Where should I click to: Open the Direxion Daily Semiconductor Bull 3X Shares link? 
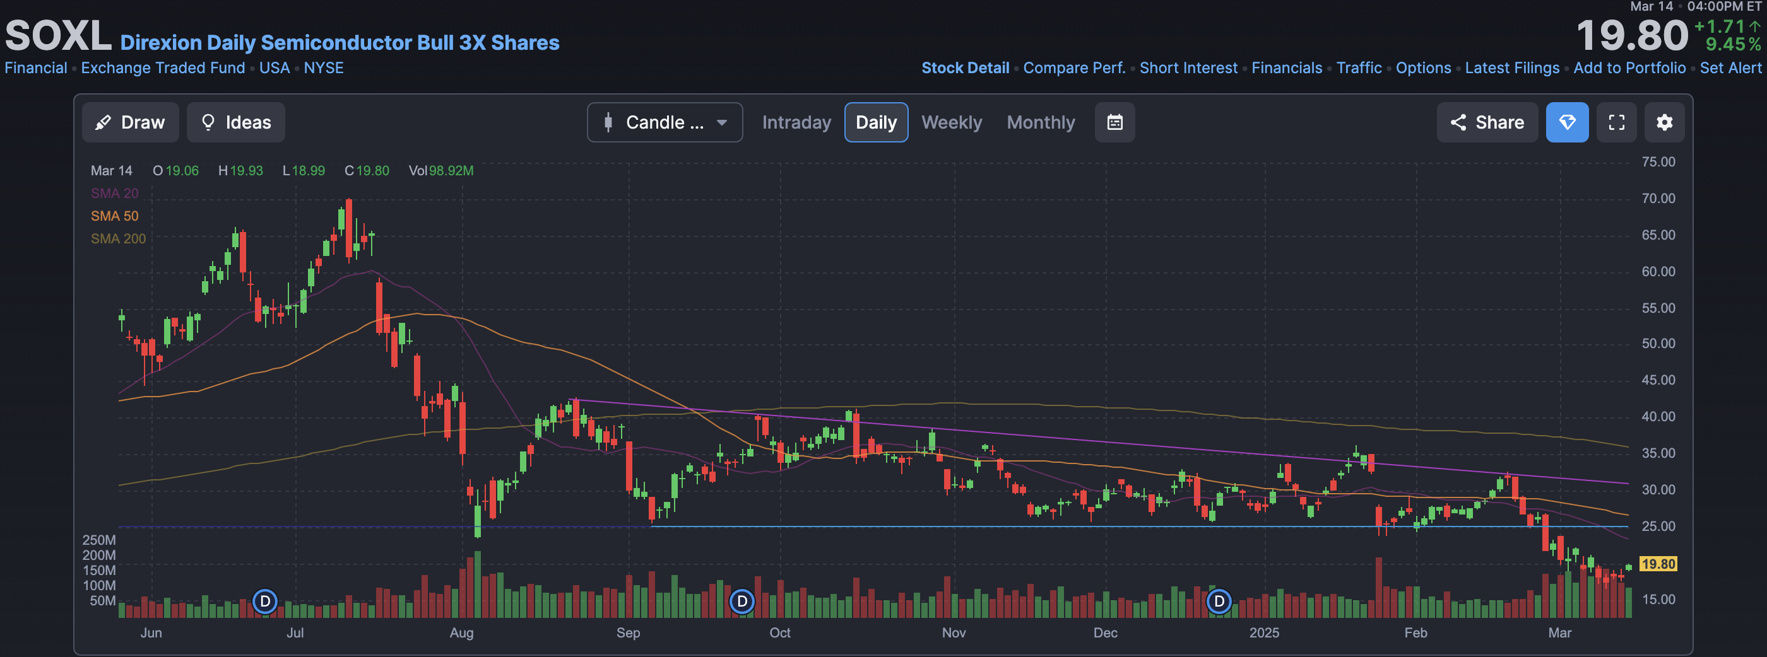(x=340, y=42)
